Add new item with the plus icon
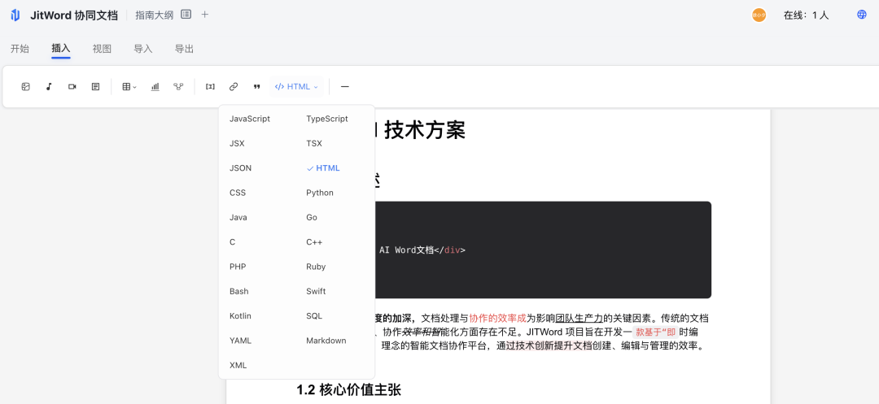This screenshot has width=879, height=404. coord(204,15)
